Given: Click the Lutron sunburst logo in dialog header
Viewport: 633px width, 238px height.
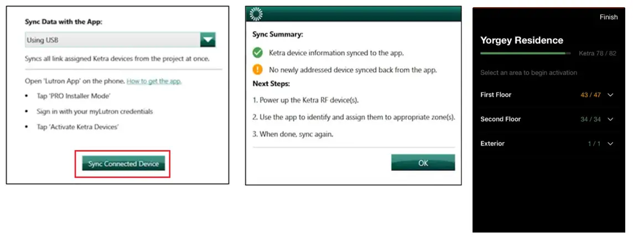Looking at the screenshot, I should pyautogui.click(x=256, y=14).
